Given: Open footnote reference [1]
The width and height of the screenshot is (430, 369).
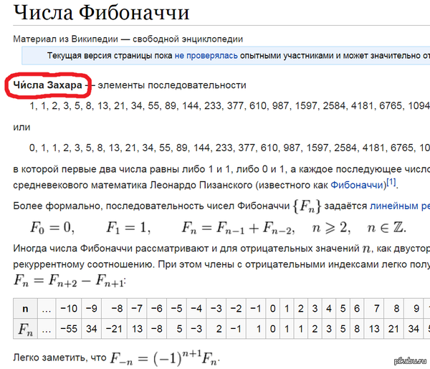Looking at the screenshot, I should click(391, 182).
